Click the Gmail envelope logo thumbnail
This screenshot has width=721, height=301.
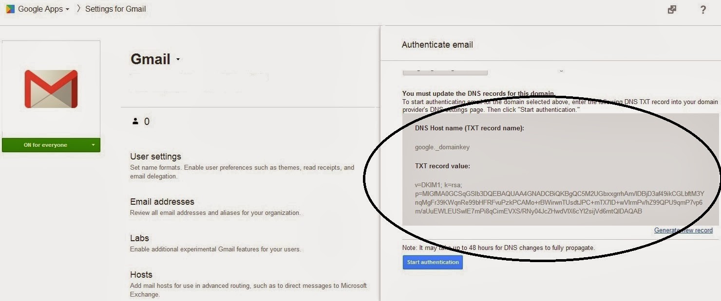[x=51, y=89]
